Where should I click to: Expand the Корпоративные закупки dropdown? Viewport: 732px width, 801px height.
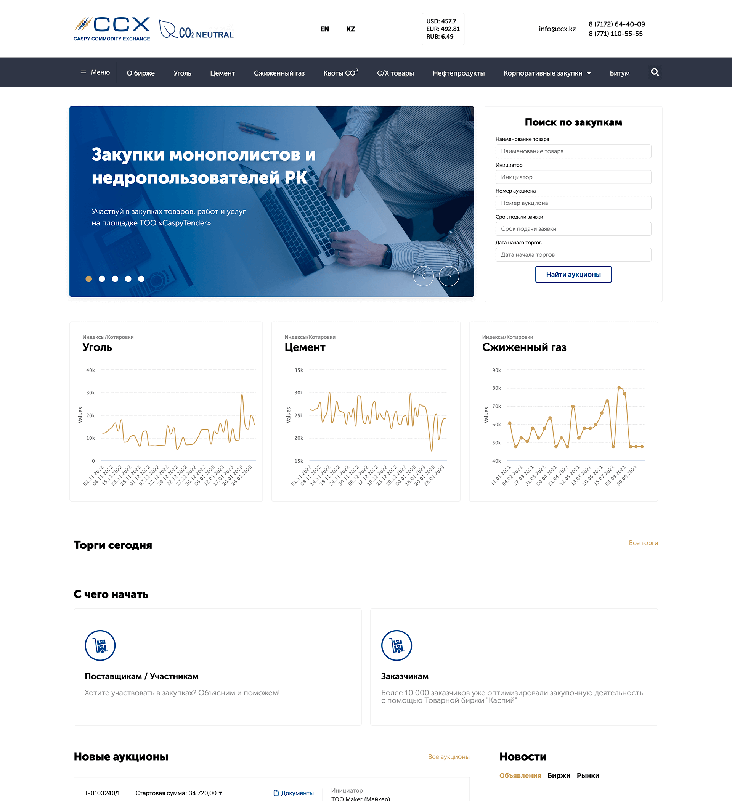click(547, 73)
